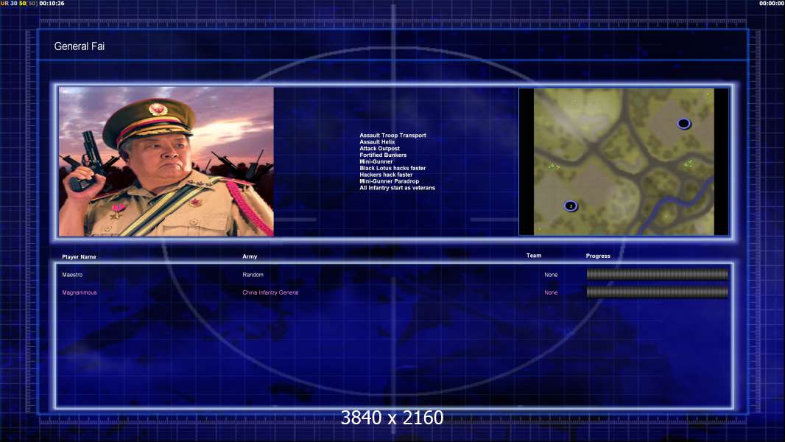The width and height of the screenshot is (785, 442).
Task: Click All Infantry start as veterans entry
Action: point(397,188)
